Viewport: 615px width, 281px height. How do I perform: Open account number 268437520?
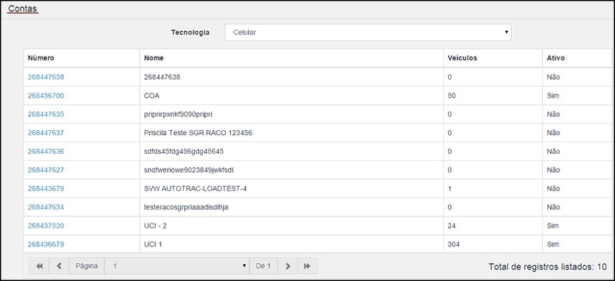45,226
